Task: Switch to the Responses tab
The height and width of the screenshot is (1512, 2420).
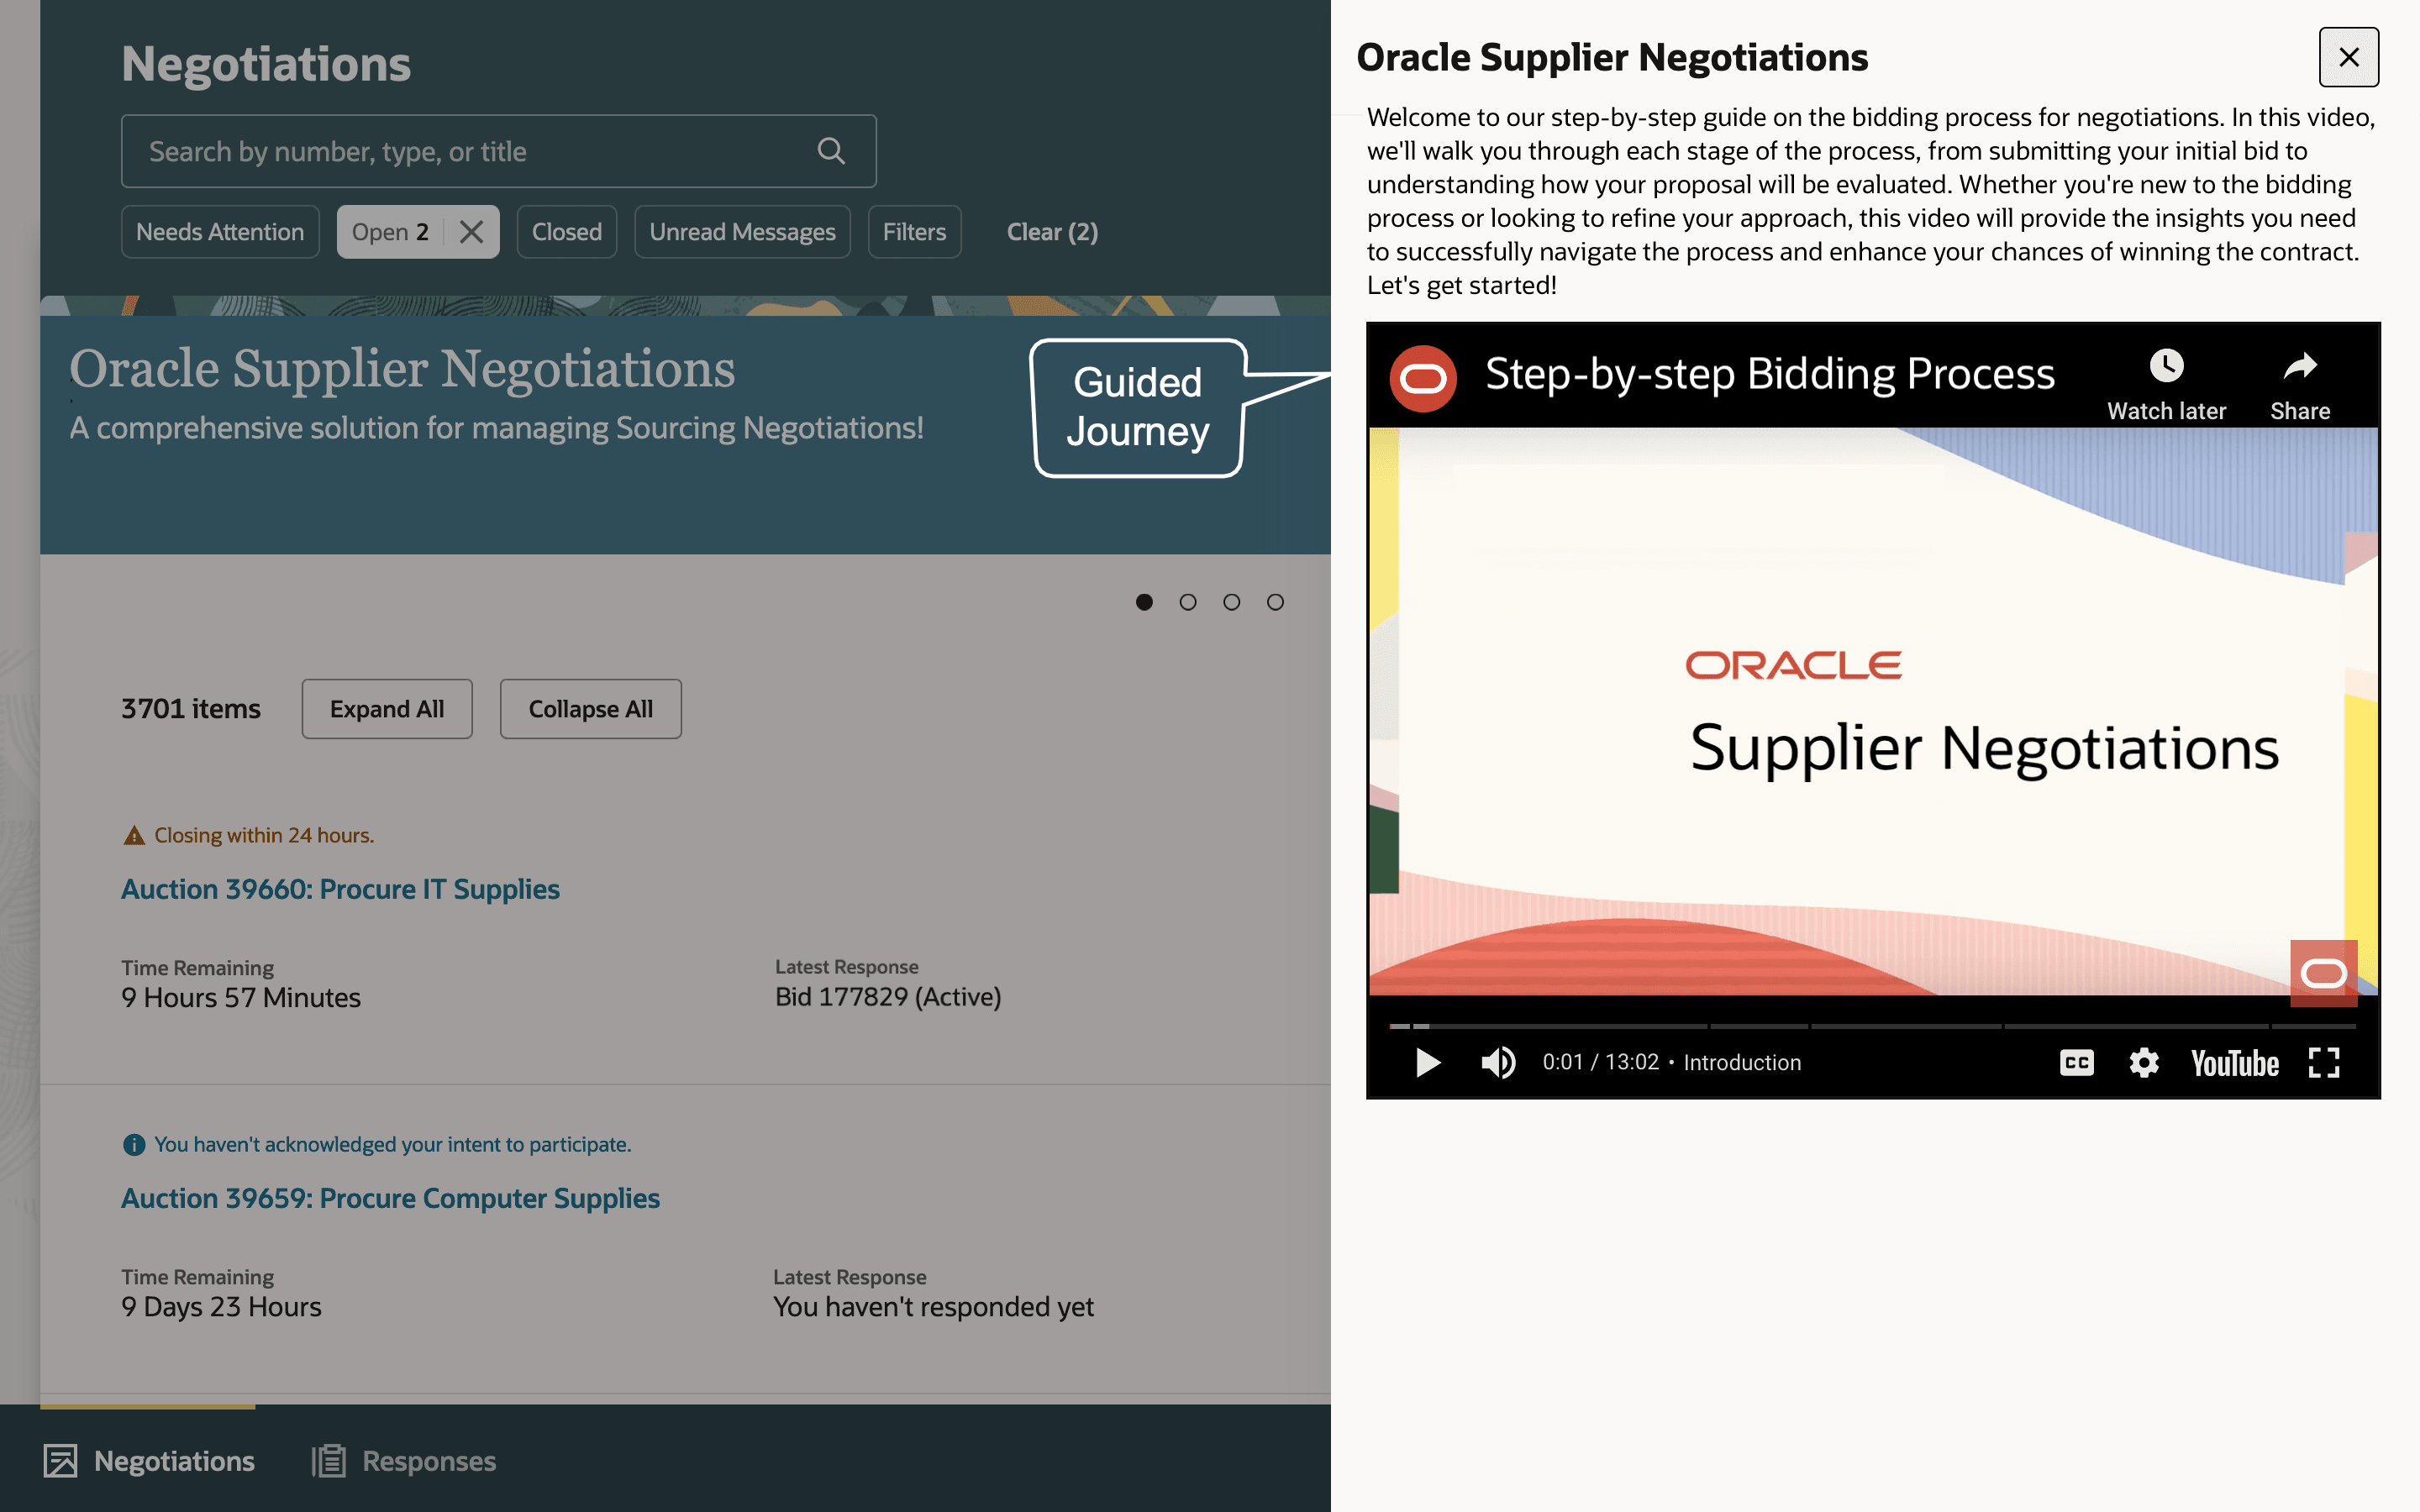Action: (x=404, y=1461)
